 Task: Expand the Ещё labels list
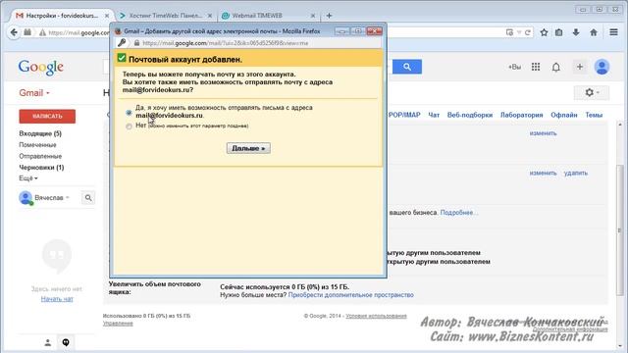[28, 178]
